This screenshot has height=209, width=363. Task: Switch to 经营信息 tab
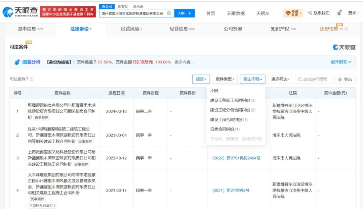coord(182,29)
